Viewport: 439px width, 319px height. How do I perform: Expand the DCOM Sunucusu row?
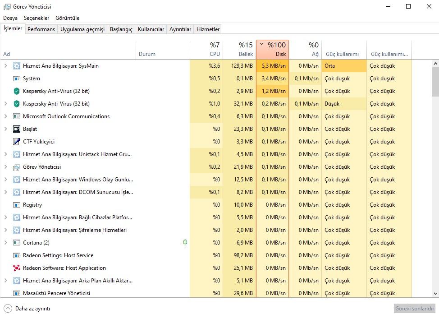[5, 192]
